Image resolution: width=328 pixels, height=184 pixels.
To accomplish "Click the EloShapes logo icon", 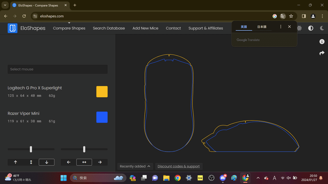I will [13, 28].
